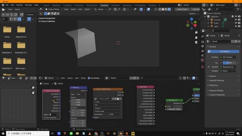
Task: Click the zoom icon in image editor
Action: click(x=33, y=88)
